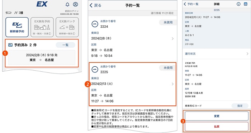Tap the 払戻 refund button
251x133 pixels.
(x=217, y=127)
